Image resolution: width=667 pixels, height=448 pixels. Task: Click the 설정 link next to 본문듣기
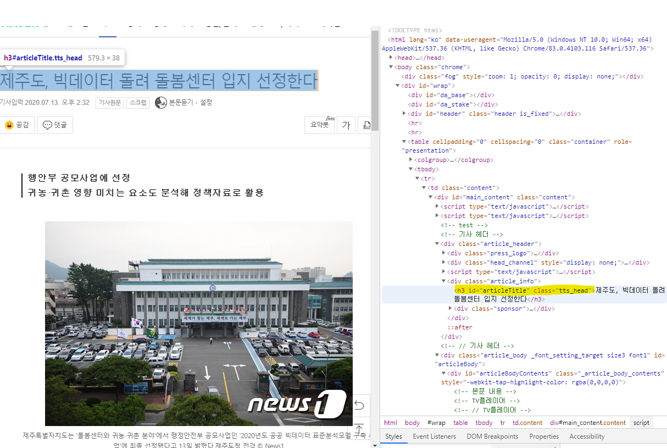[x=206, y=103]
